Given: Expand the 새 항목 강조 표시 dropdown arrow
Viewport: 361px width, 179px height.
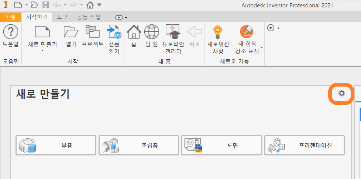Looking at the screenshot, I should (262, 48).
